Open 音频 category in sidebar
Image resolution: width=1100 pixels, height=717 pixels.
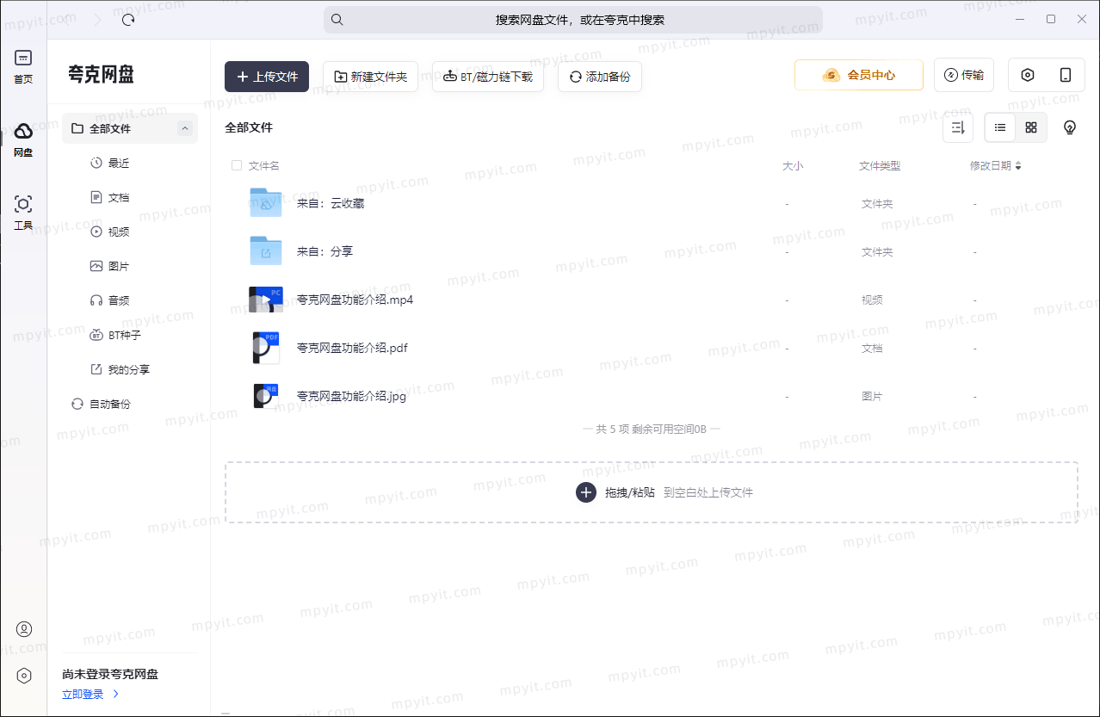[x=119, y=300]
